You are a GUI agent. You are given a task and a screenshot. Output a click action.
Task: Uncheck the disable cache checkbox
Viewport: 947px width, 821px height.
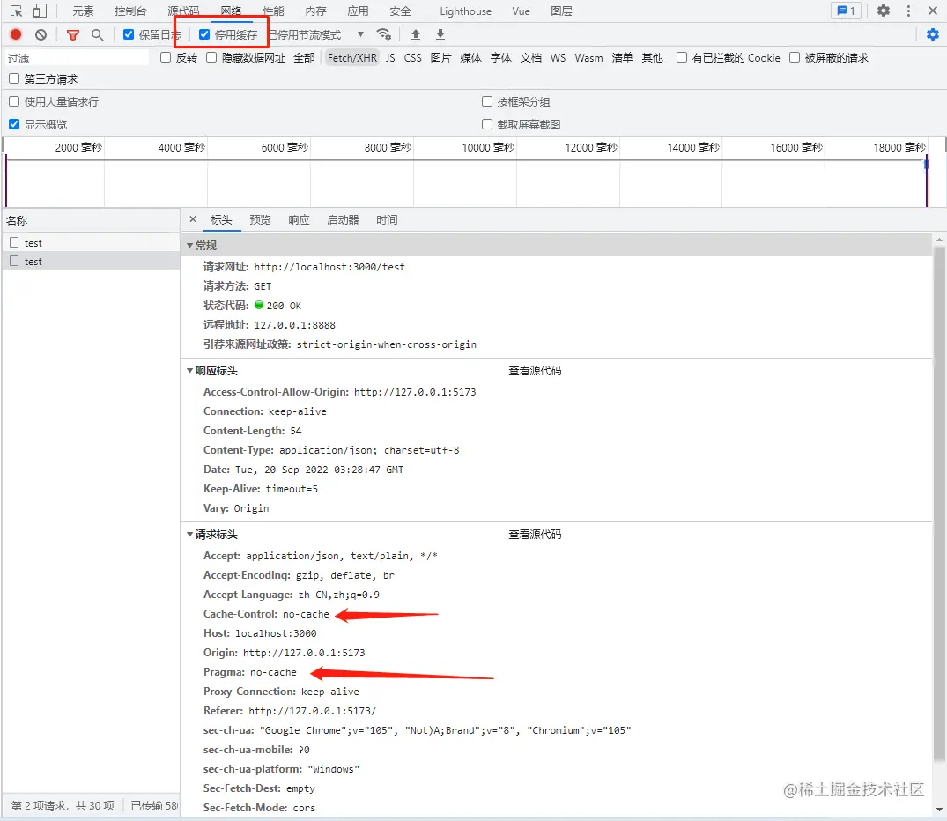click(x=204, y=34)
